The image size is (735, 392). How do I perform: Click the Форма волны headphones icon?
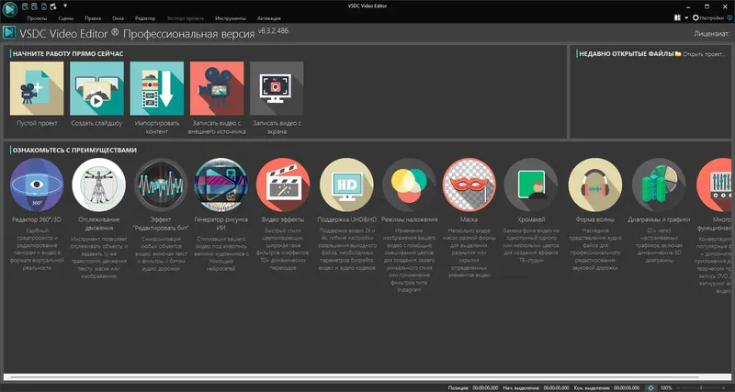pyautogui.click(x=594, y=185)
